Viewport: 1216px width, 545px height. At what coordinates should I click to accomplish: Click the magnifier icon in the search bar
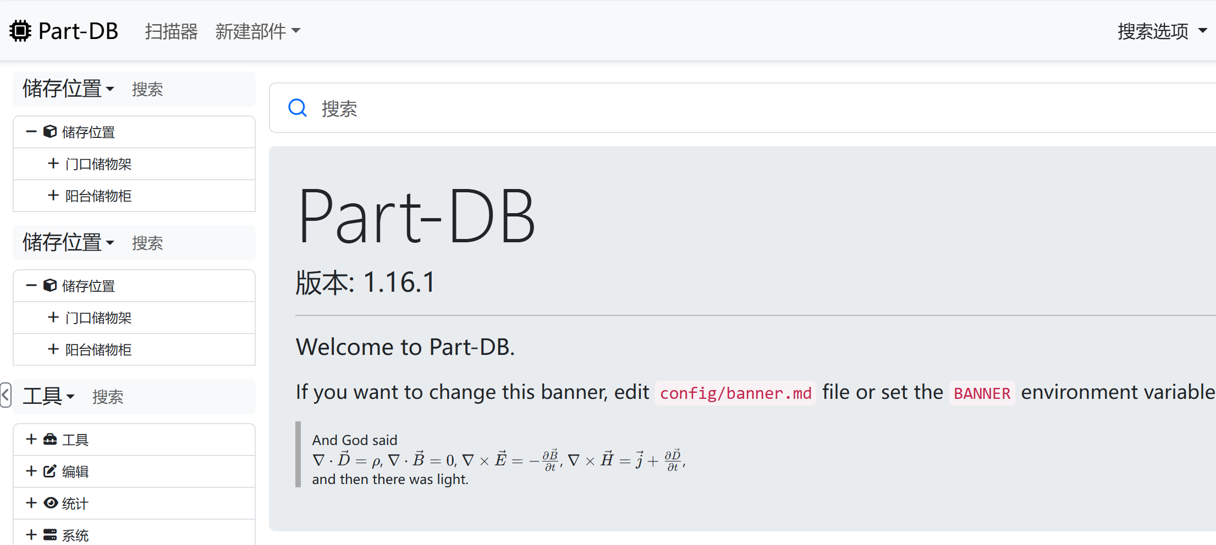297,108
